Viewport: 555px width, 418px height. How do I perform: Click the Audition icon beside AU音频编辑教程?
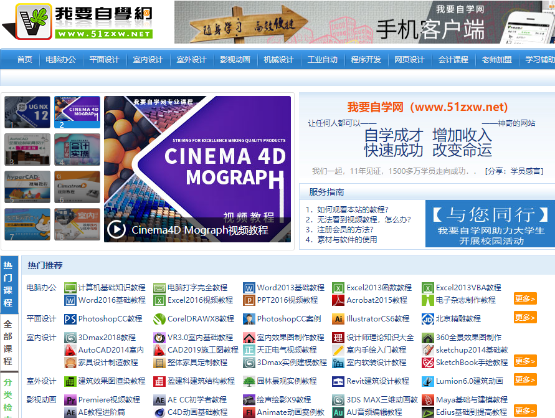coord(338,412)
